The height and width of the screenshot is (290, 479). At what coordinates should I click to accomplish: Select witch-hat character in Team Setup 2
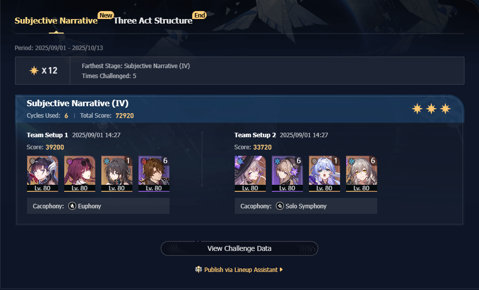point(250,174)
